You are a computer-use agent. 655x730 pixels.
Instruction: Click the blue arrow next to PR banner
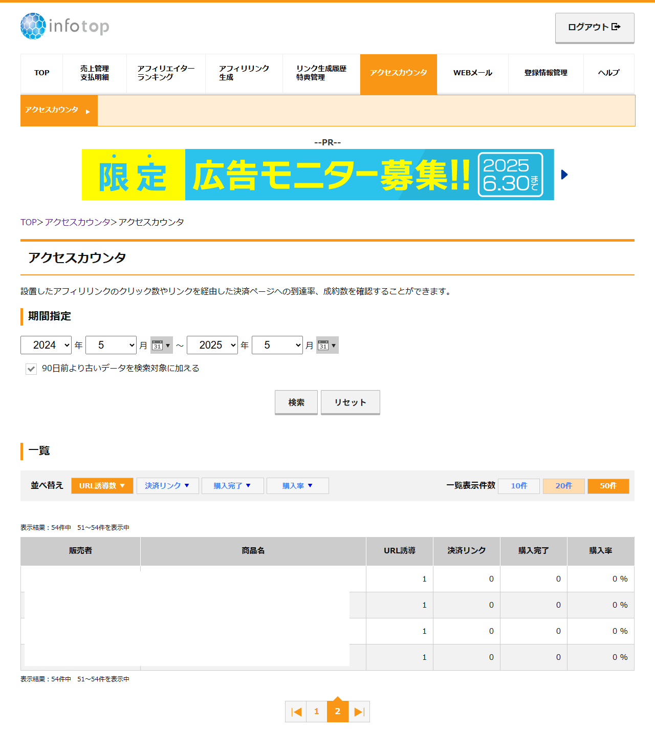(564, 175)
